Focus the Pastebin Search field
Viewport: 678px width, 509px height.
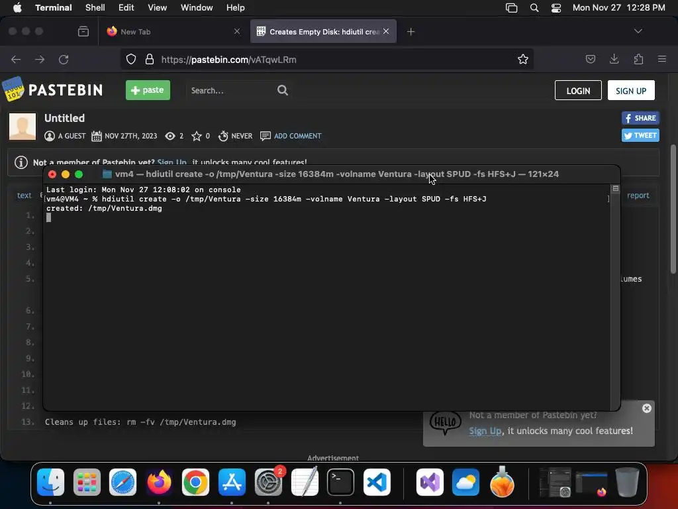[x=231, y=90]
